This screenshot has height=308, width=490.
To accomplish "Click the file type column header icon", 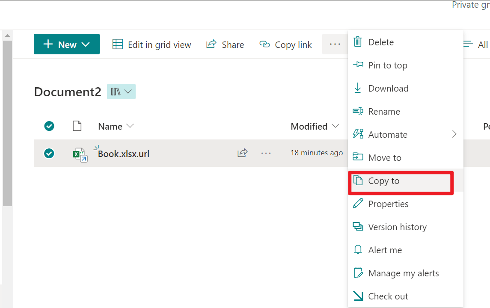I will coord(77,126).
